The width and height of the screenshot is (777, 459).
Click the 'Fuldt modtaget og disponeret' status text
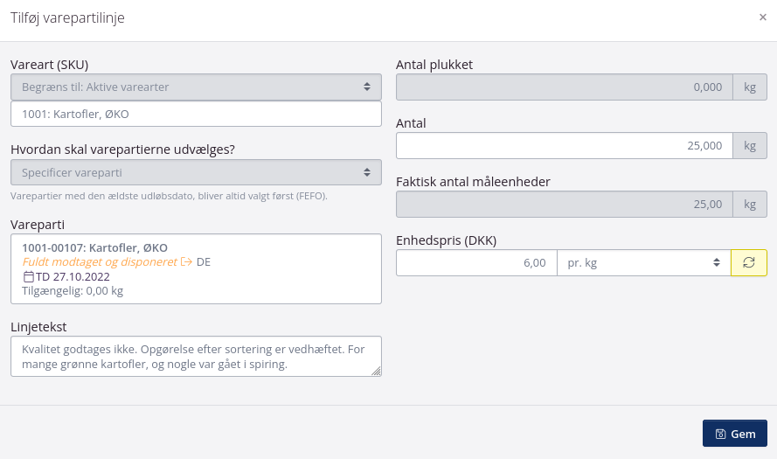point(100,261)
